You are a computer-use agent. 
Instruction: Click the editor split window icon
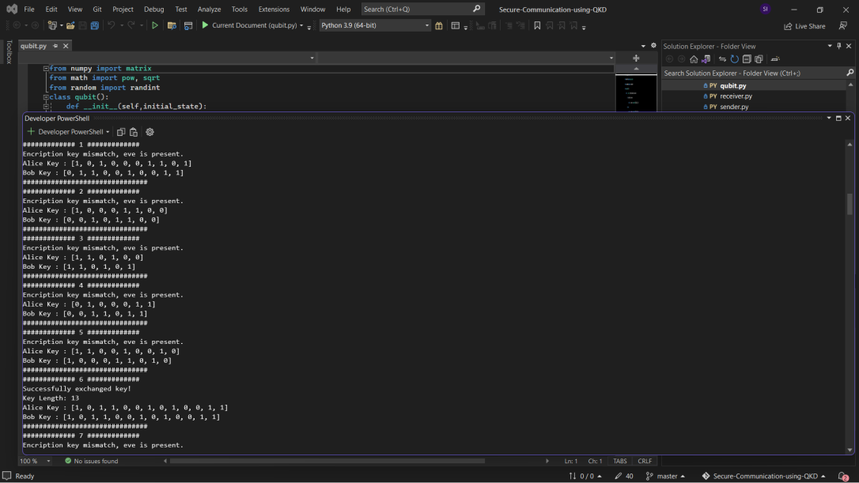click(x=636, y=58)
